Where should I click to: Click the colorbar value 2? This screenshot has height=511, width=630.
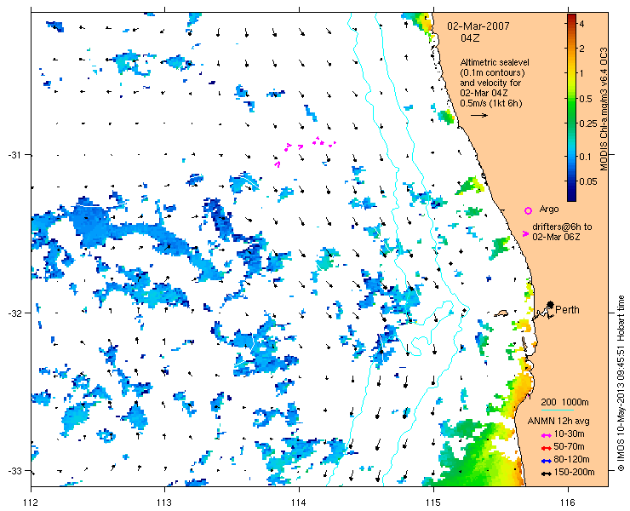pyautogui.click(x=581, y=49)
